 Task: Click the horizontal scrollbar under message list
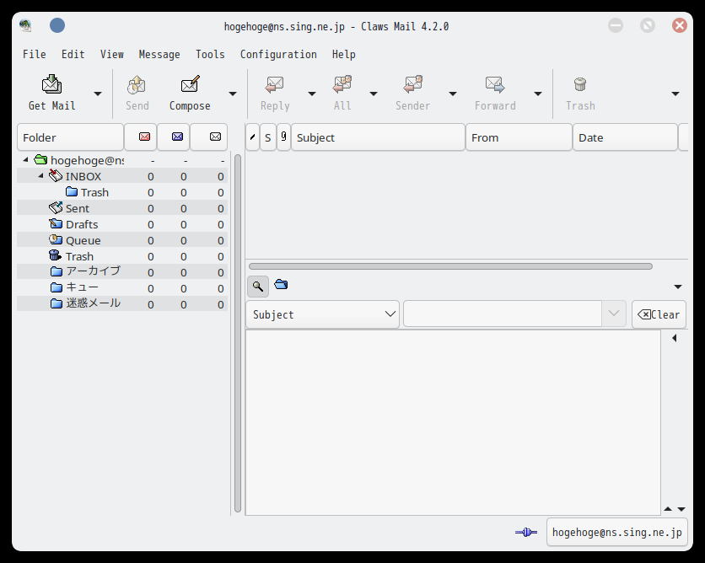(450, 266)
